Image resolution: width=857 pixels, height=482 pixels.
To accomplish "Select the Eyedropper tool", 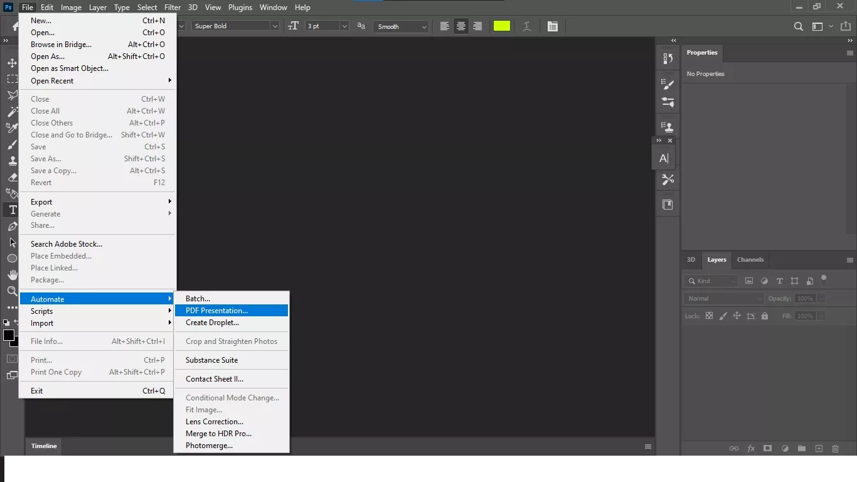I will click(12, 128).
